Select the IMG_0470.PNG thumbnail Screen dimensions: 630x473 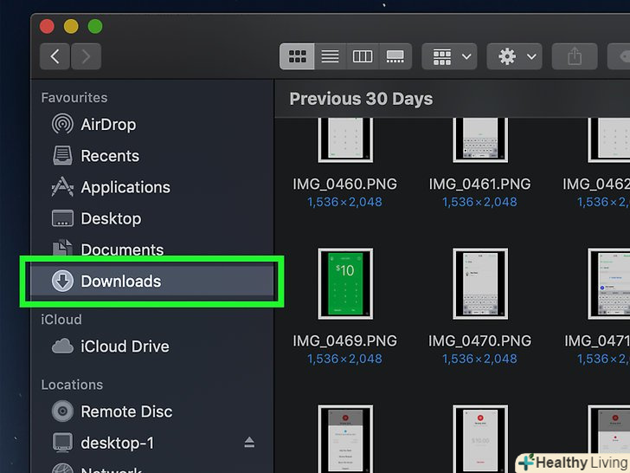pyautogui.click(x=479, y=282)
